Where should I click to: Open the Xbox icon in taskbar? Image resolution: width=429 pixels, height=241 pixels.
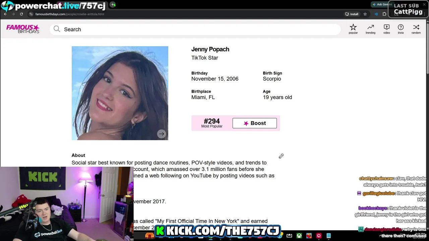(299, 236)
